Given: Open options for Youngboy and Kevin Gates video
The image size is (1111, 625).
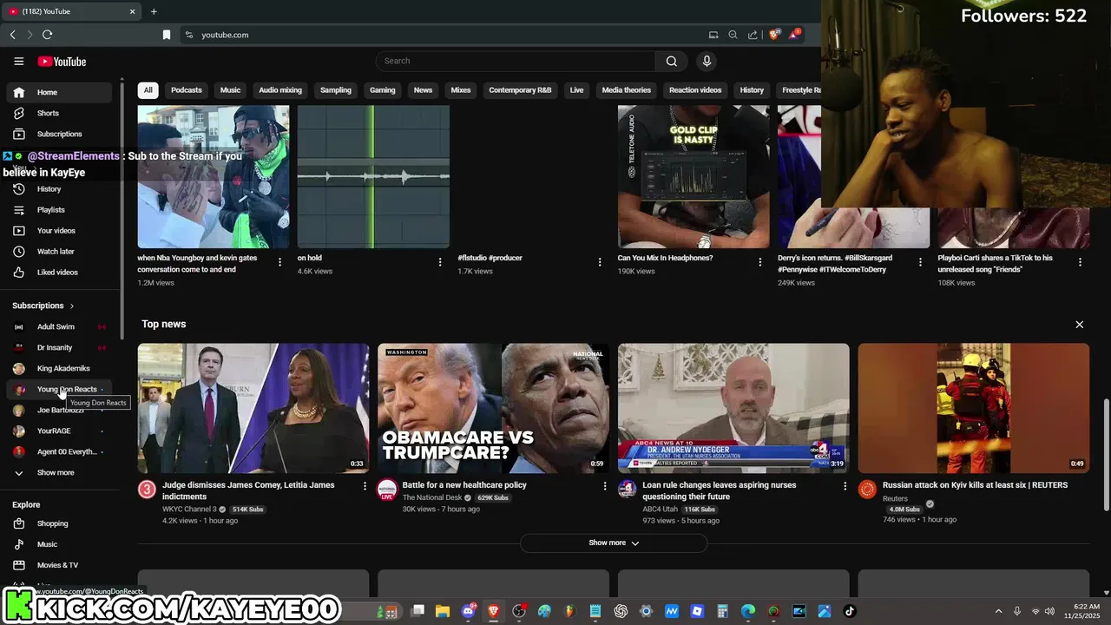Looking at the screenshot, I should click(279, 261).
